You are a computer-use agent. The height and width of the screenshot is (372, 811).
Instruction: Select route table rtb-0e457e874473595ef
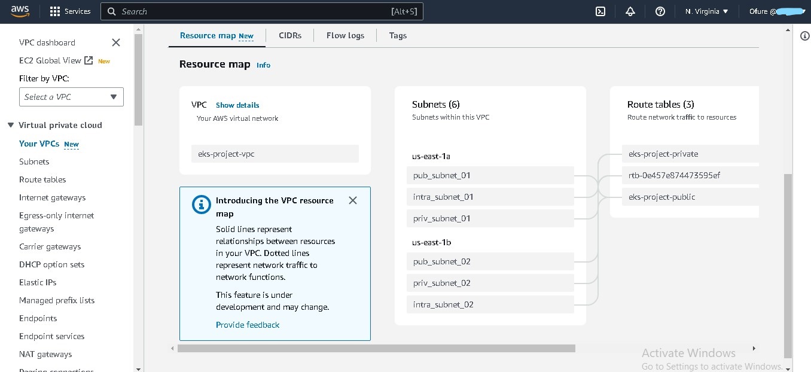tap(690, 175)
